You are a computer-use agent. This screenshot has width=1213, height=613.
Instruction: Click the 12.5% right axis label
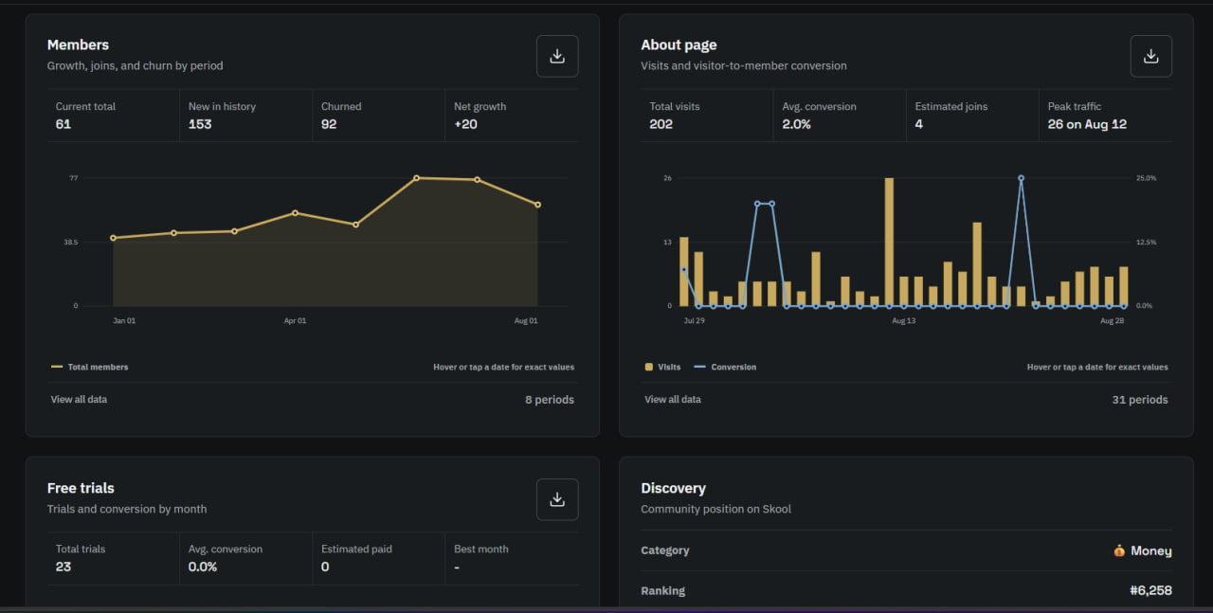pyautogui.click(x=1146, y=242)
